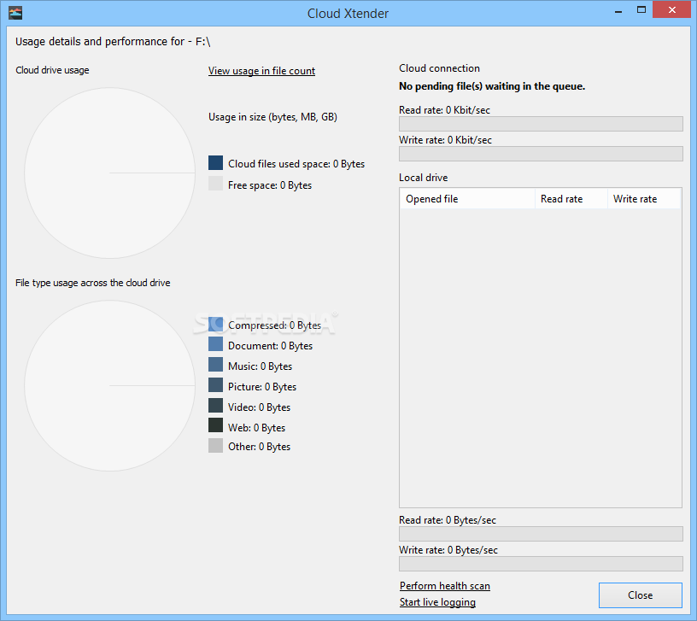Start live logging via its link

point(437,602)
